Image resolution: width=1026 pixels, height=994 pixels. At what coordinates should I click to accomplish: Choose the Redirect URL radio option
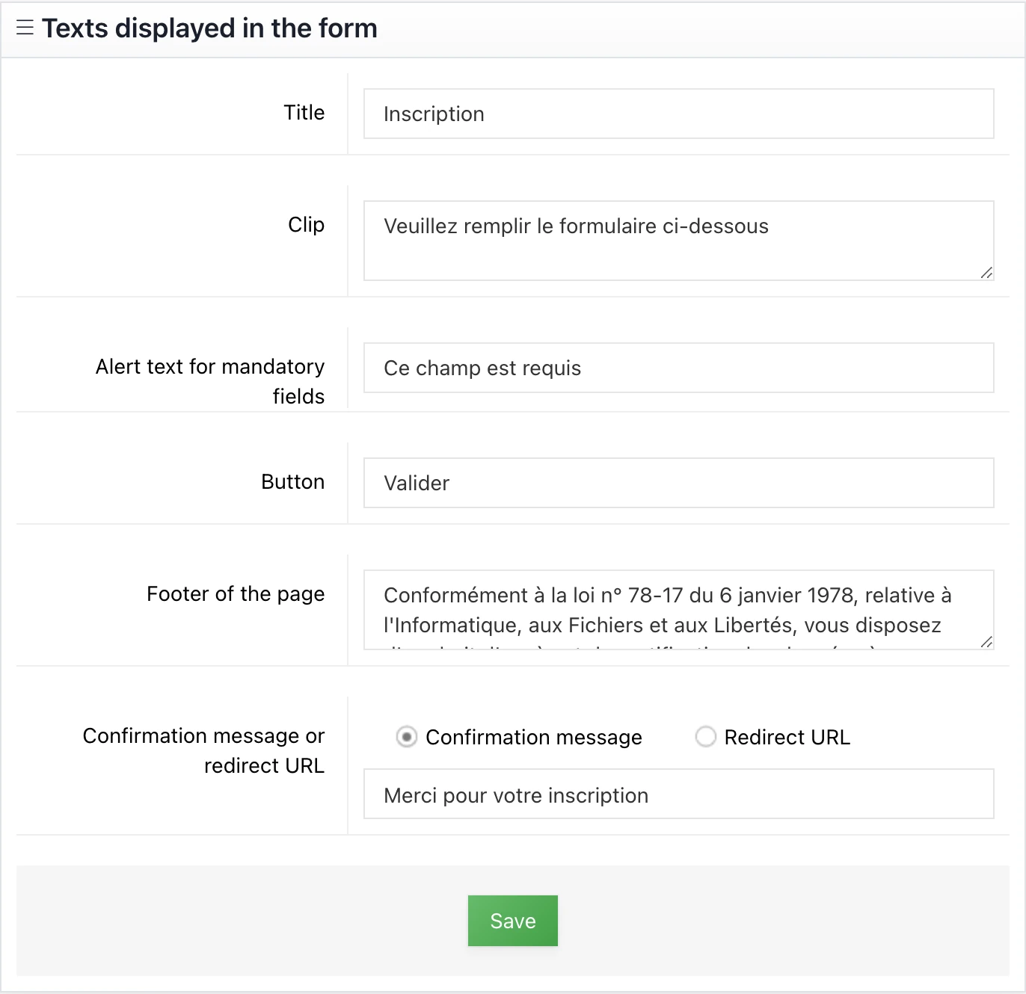click(705, 737)
